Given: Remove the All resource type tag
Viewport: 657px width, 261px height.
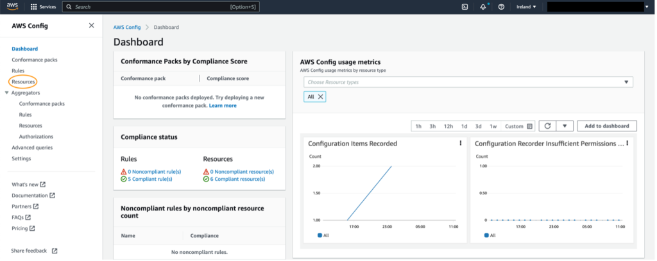Looking at the screenshot, I should (x=321, y=97).
